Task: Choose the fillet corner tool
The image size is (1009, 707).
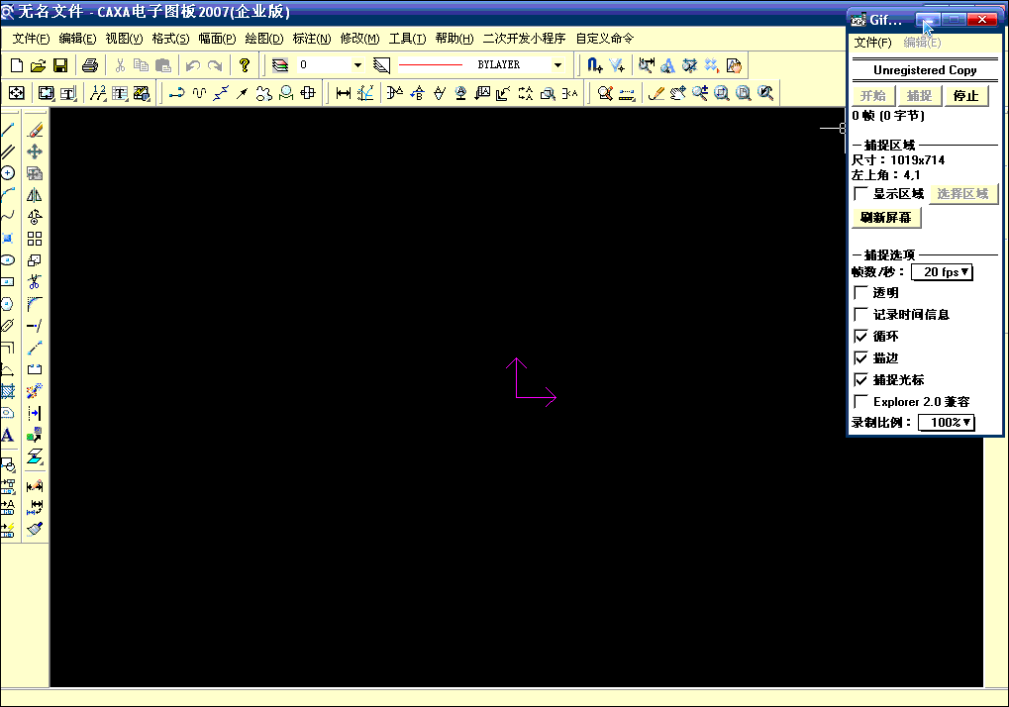Action: point(35,304)
